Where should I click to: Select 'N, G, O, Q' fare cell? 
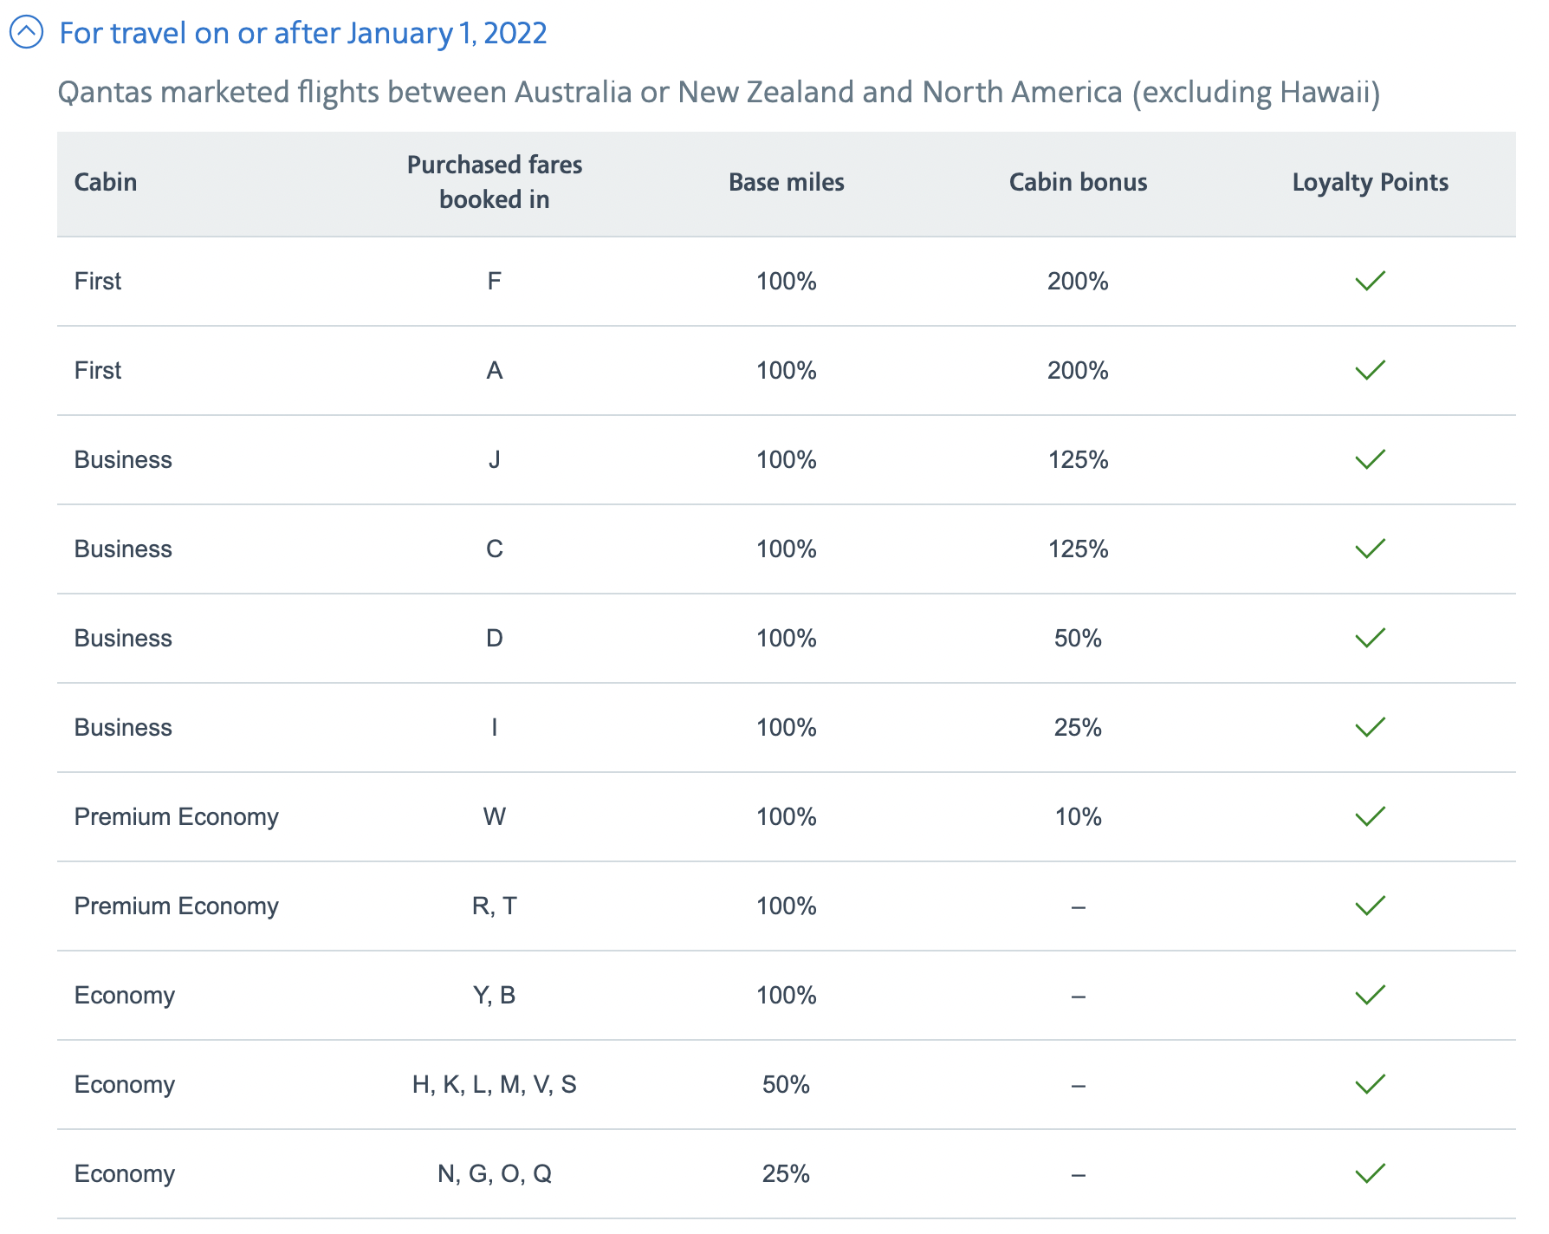pyautogui.click(x=494, y=1173)
